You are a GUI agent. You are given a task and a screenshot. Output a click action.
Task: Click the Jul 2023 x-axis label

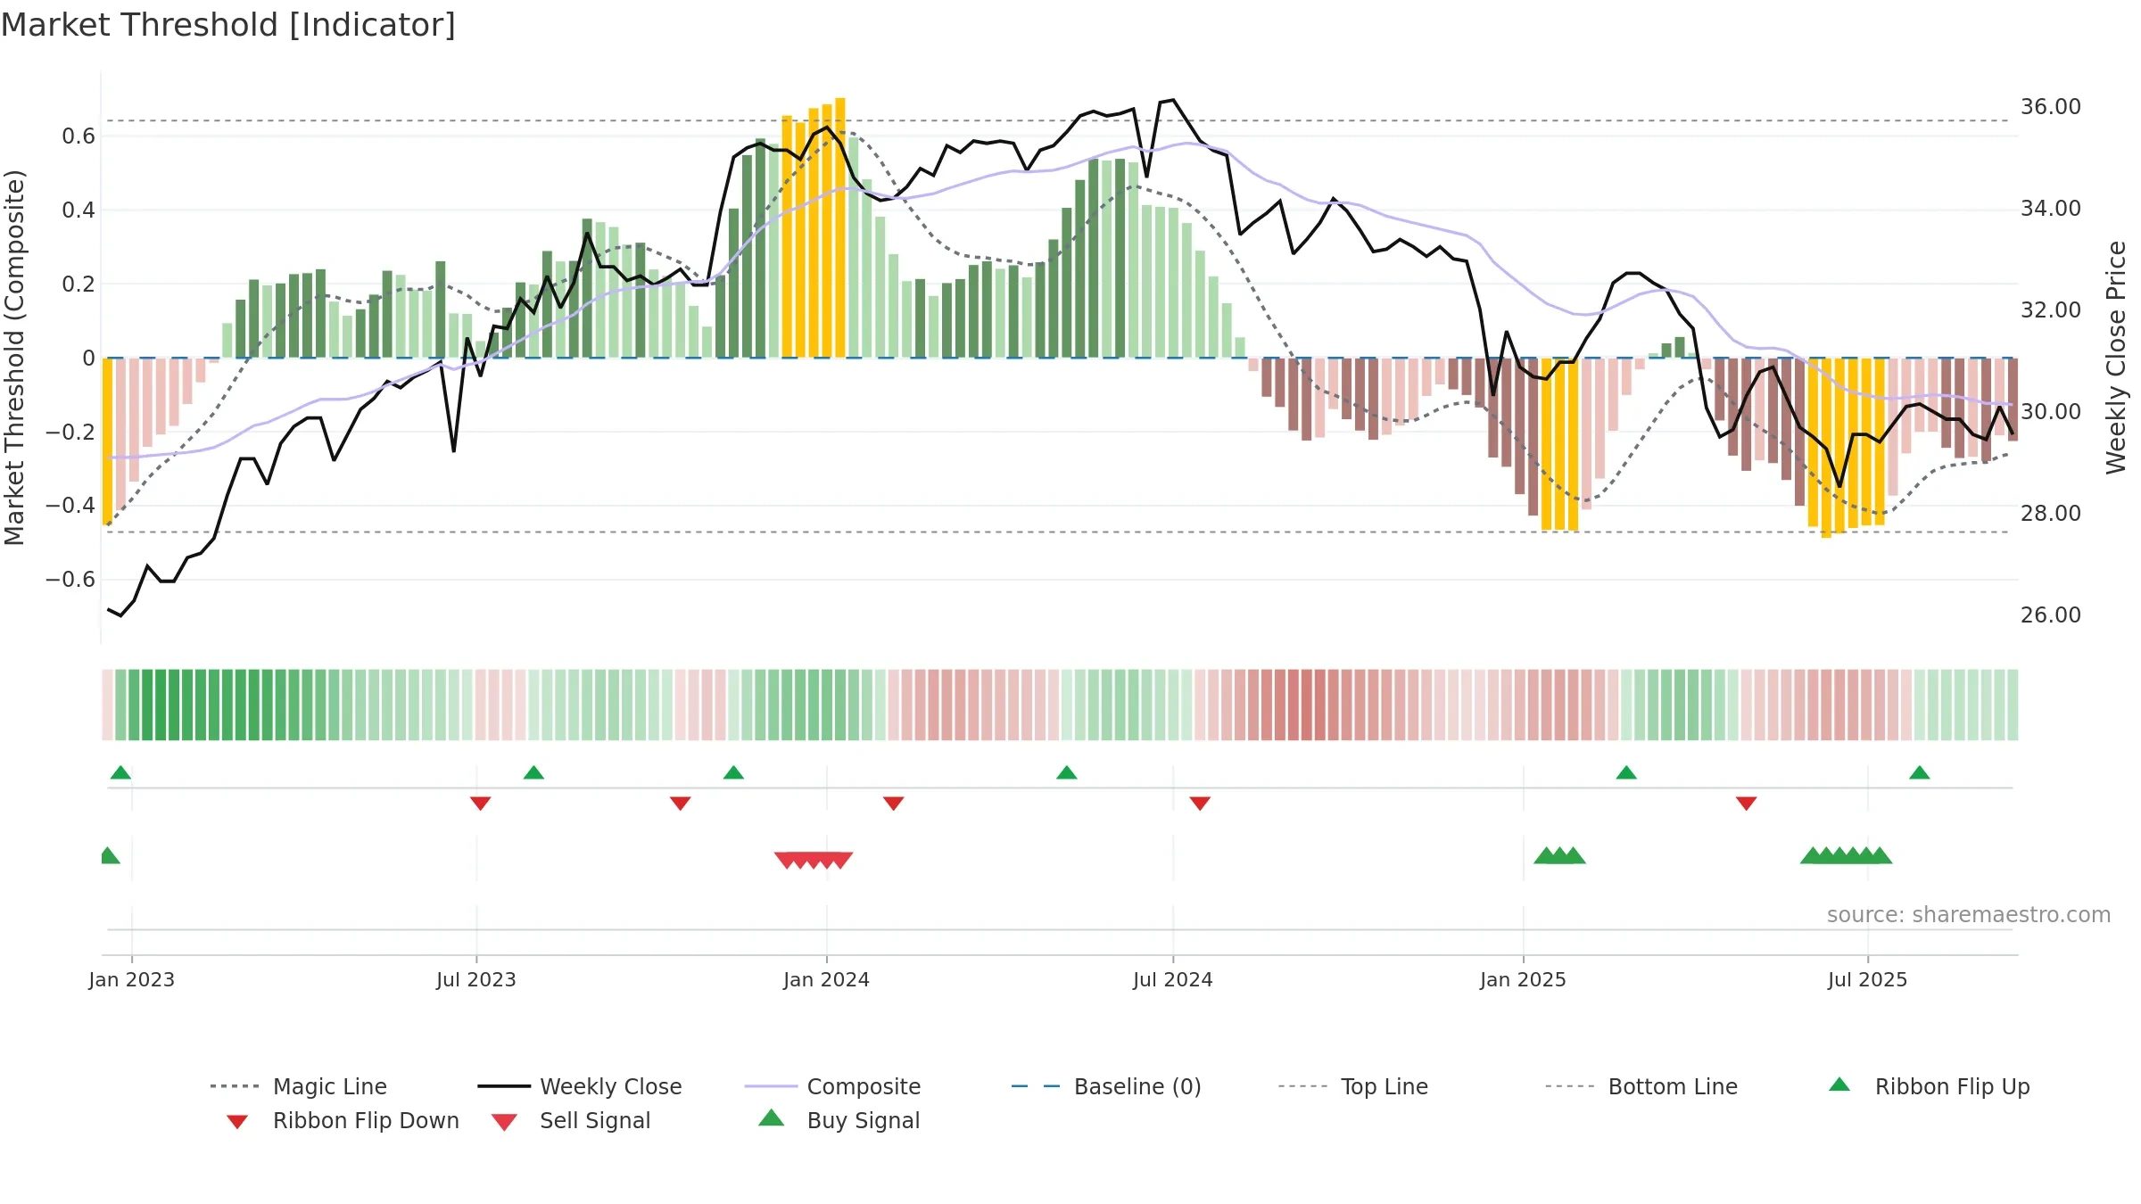point(476,979)
